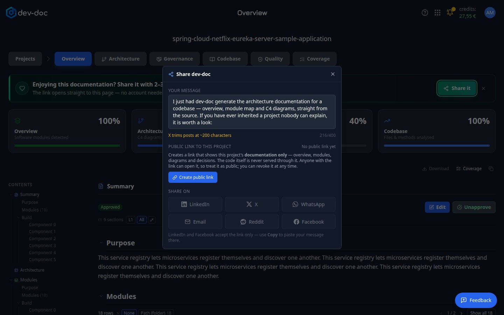Screen dimensions: 504x315
Task: Open the Feedback chat button
Action: [x=476, y=300]
